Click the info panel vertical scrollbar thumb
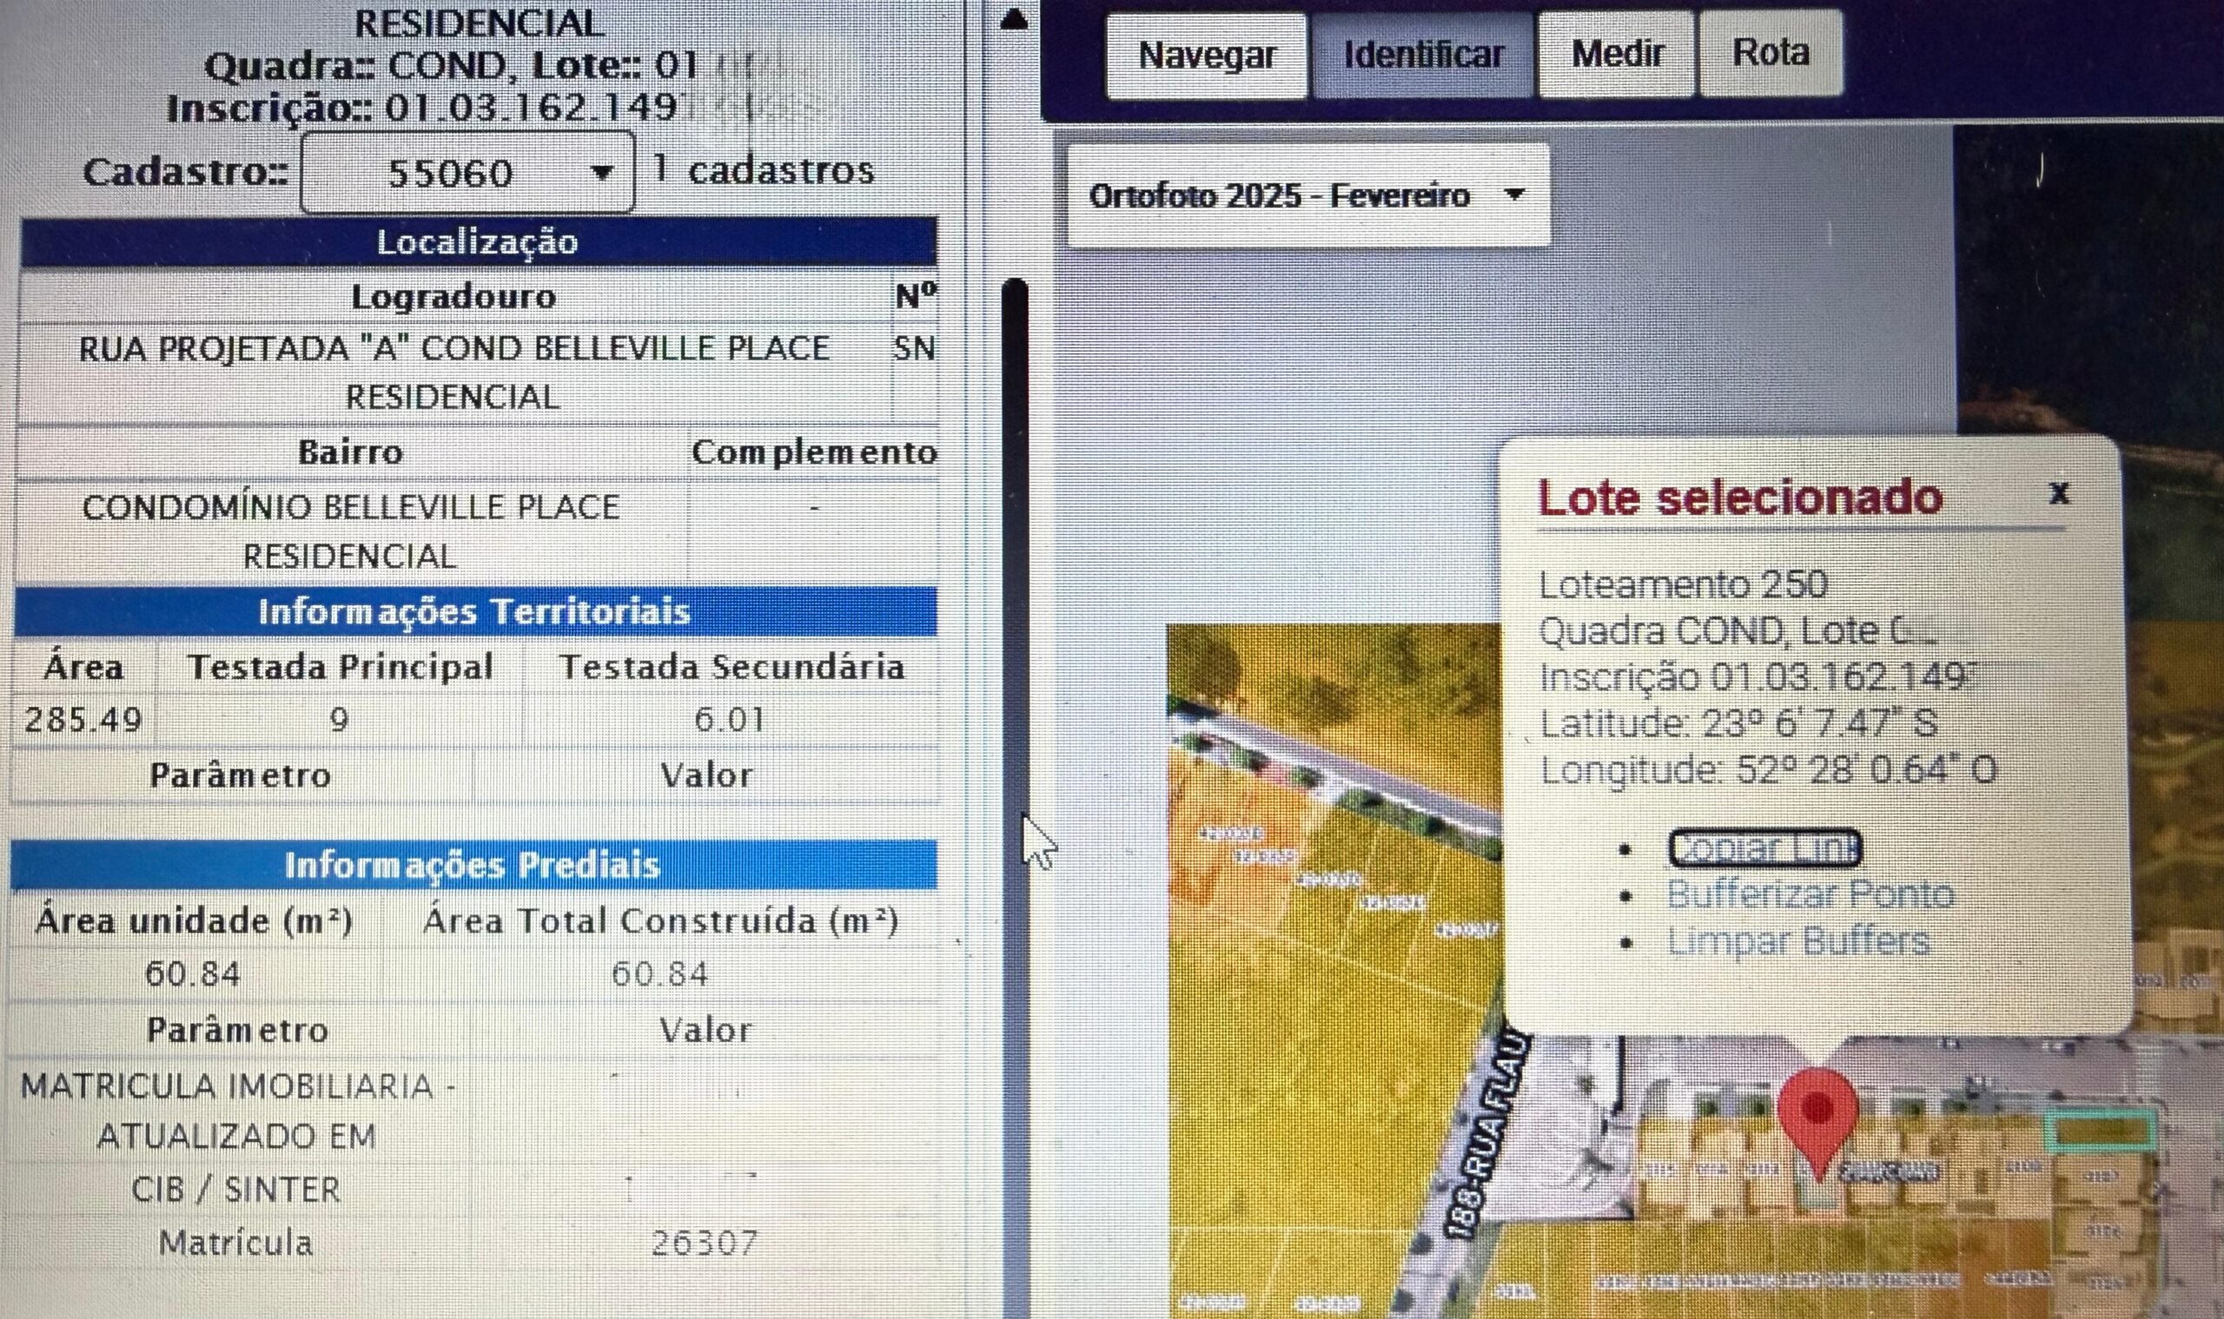This screenshot has height=1319, width=2224. [1014, 533]
